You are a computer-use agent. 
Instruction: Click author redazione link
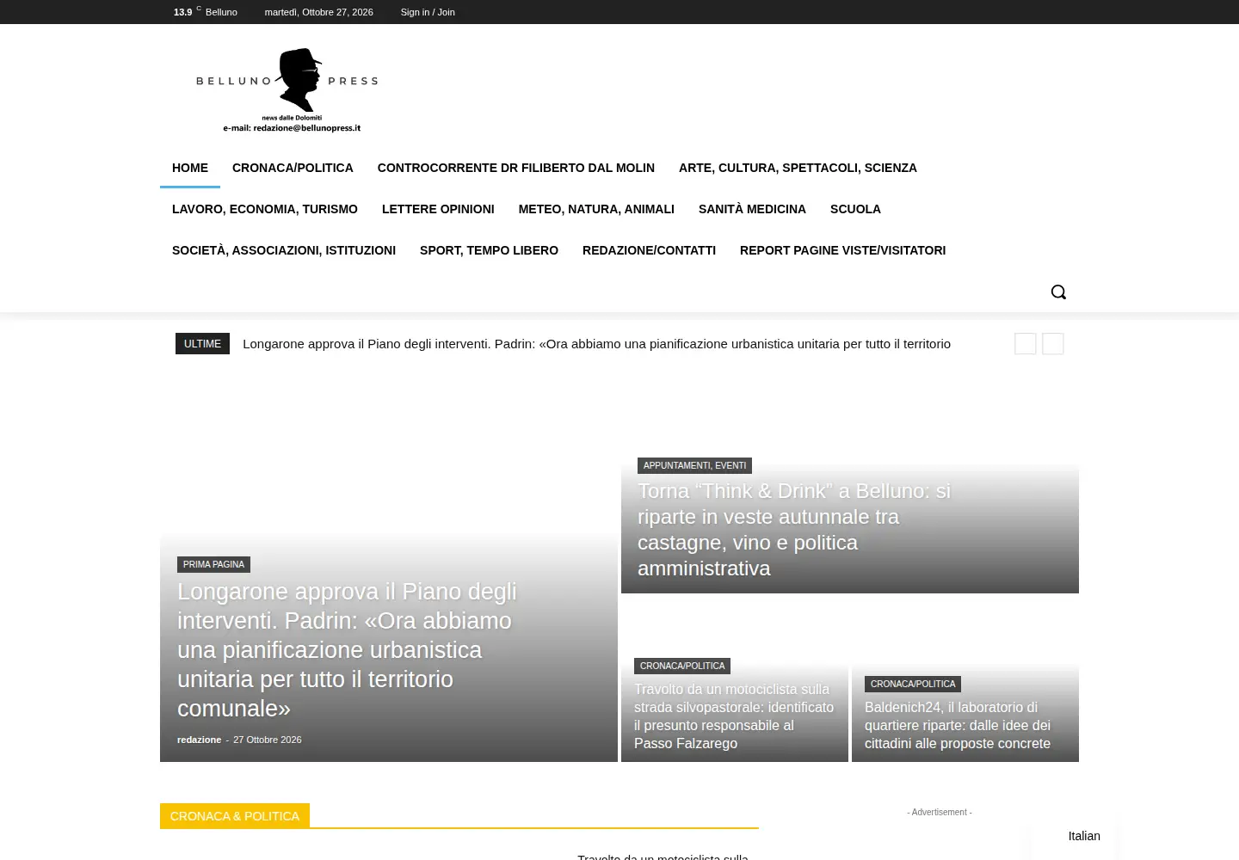coord(199,740)
